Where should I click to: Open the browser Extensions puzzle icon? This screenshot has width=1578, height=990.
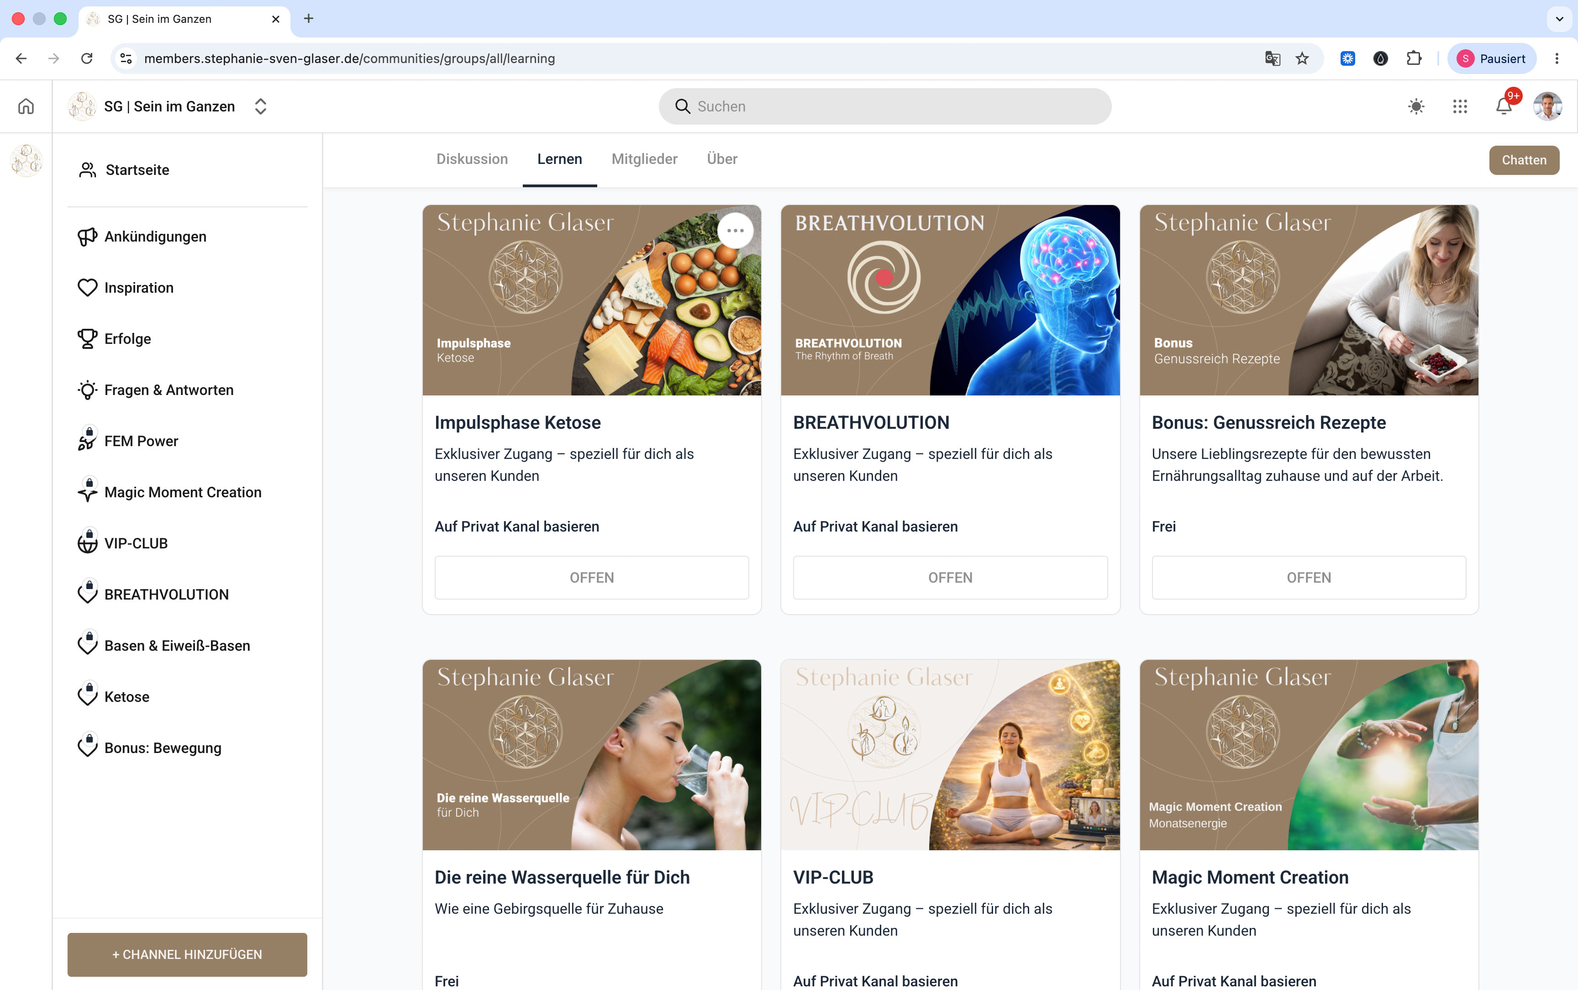1415,58
